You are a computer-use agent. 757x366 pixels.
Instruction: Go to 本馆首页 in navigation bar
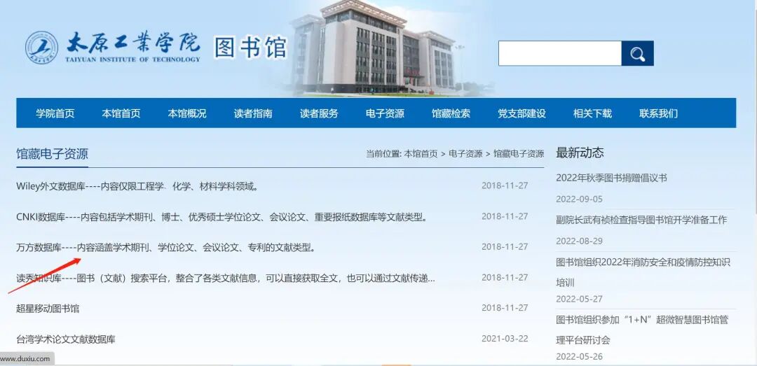[121, 113]
